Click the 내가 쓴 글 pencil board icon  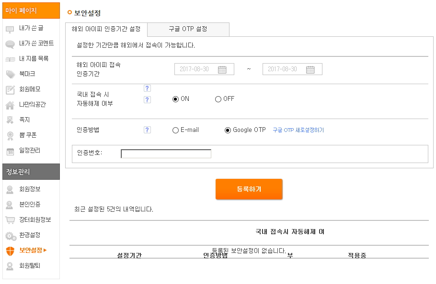point(10,29)
